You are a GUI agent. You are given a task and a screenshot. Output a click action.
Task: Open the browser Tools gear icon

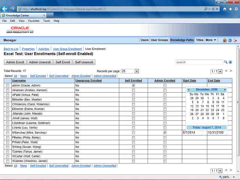pos(236,9)
